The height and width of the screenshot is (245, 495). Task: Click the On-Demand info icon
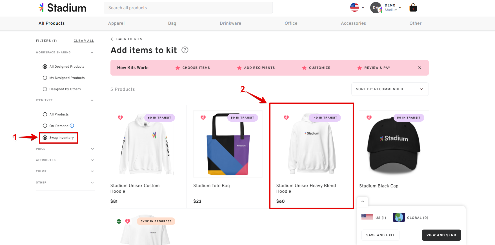[72, 126]
